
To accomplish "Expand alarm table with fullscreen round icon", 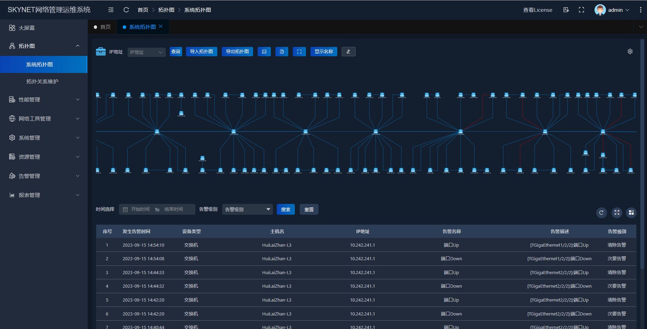I will point(617,213).
